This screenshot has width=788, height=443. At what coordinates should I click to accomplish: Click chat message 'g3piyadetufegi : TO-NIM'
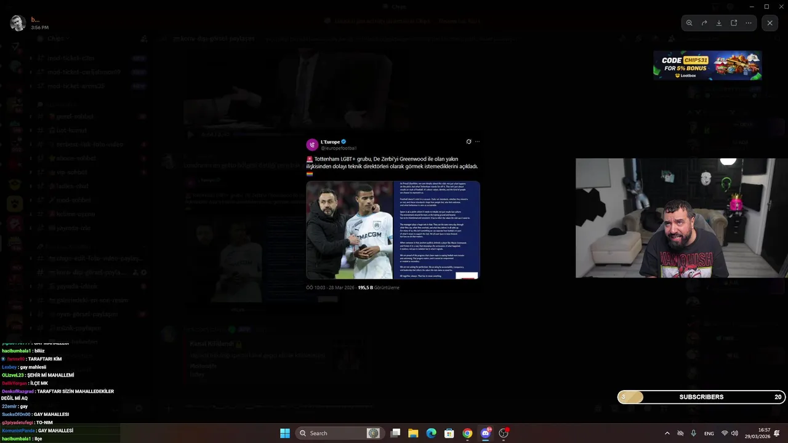[x=27, y=423]
